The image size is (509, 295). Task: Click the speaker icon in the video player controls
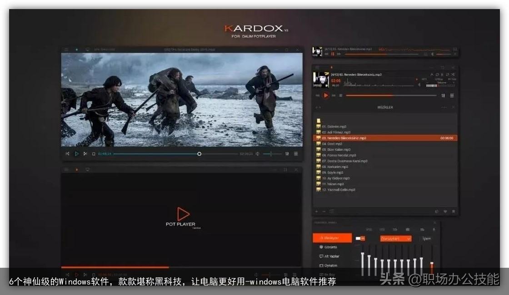[257, 153]
